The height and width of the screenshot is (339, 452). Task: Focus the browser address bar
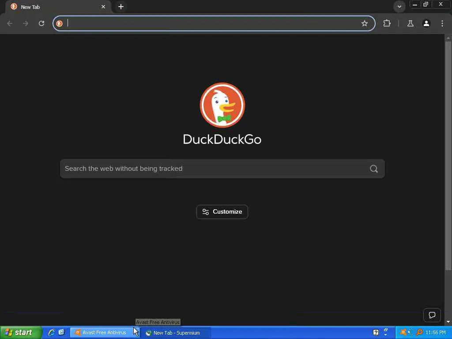(213, 23)
